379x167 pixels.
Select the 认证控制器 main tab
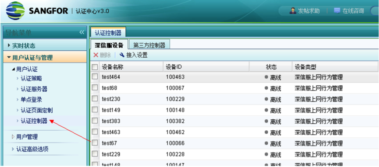[x=108, y=33]
